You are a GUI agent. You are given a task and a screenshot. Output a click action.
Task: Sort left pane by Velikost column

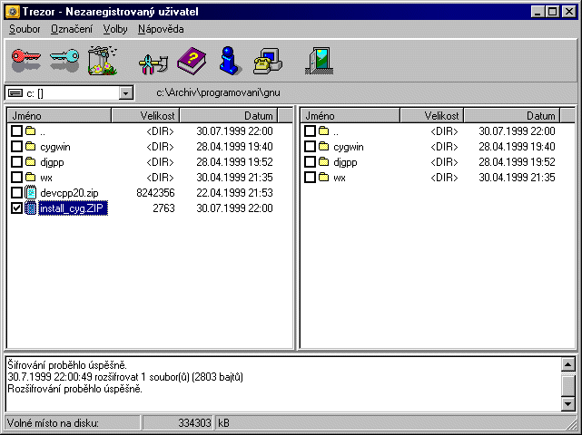pyautogui.click(x=144, y=116)
